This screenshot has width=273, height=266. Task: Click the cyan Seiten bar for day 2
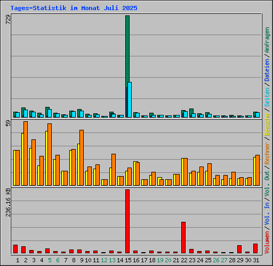pyautogui.click(x=26, y=113)
